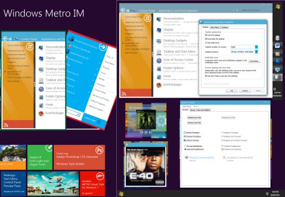Click the pin icon on the green Segoe UI tile
The height and width of the screenshot is (197, 285).
pyautogui.click(x=49, y=148)
